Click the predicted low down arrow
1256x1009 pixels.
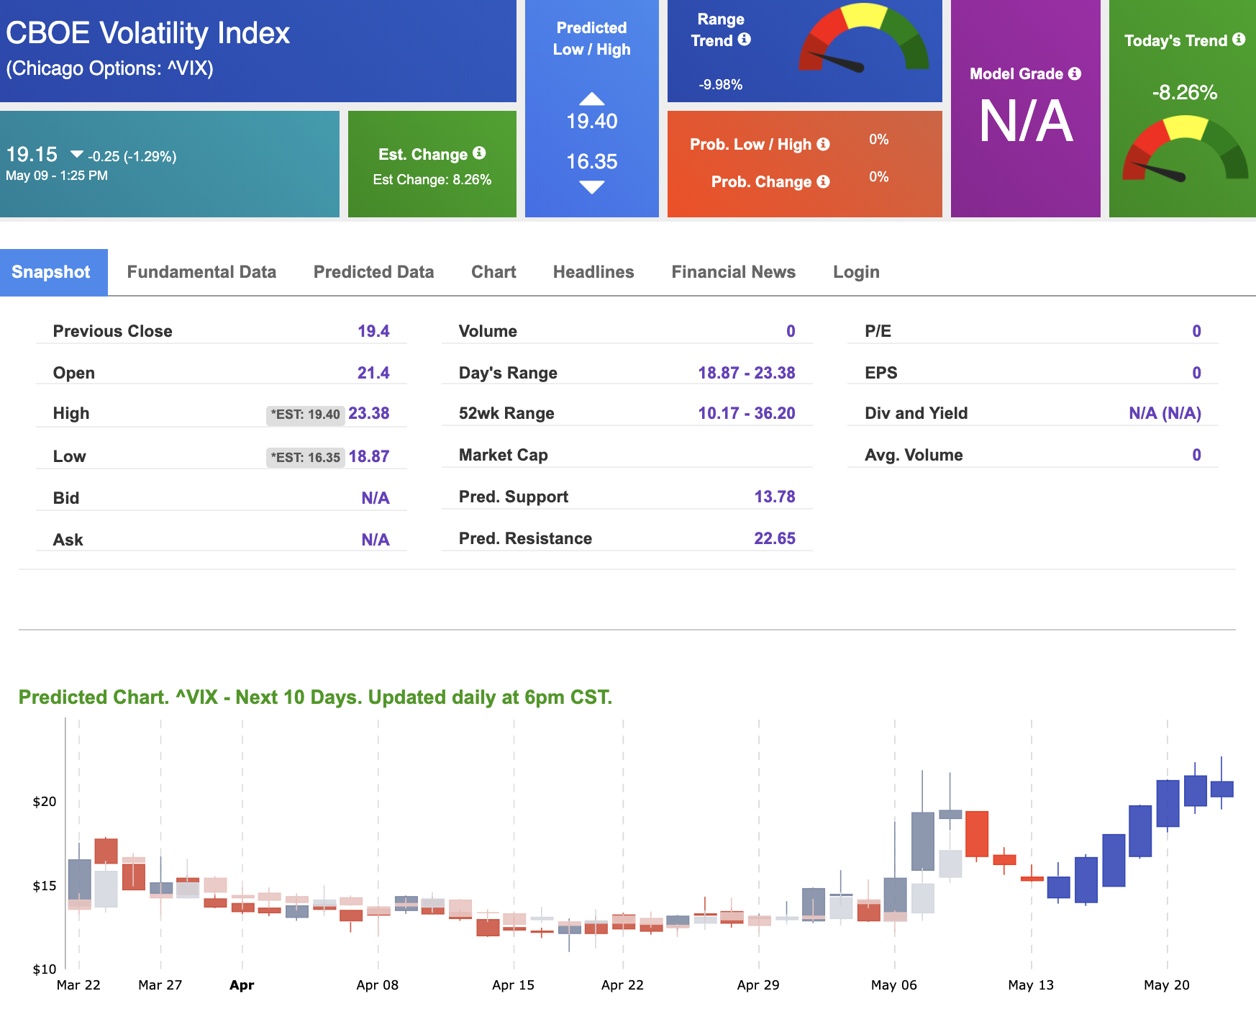(x=591, y=188)
